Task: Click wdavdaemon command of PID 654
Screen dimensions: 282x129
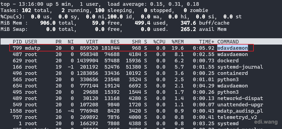Action: click(x=233, y=86)
